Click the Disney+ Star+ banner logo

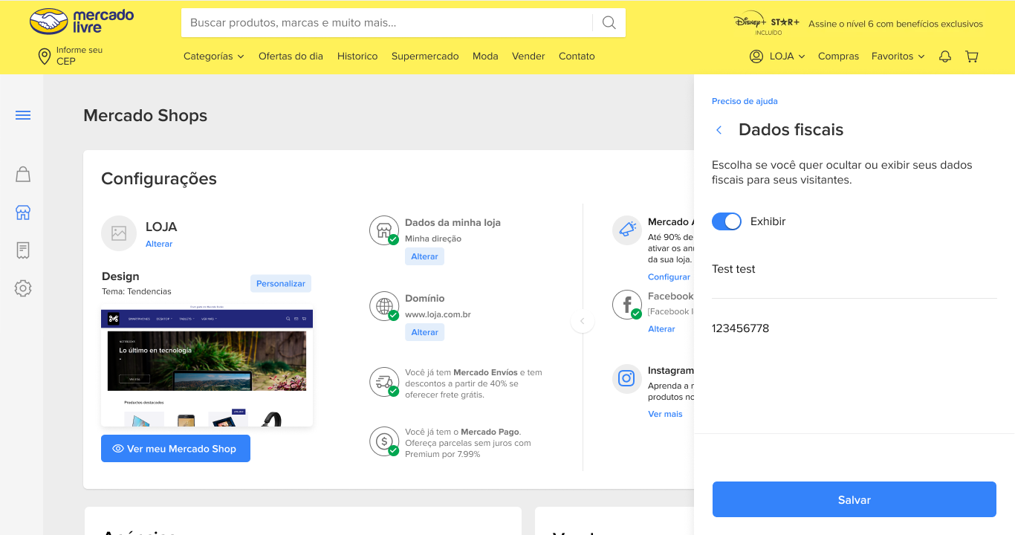767,23
